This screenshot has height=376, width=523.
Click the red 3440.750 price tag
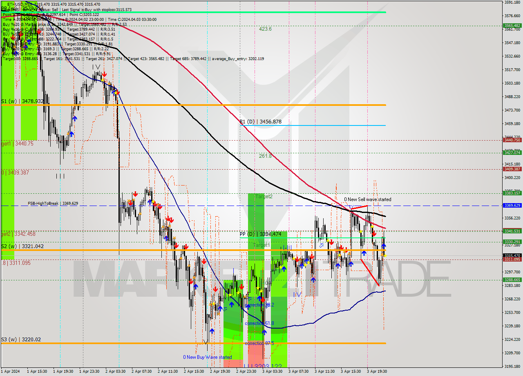[x=512, y=140]
